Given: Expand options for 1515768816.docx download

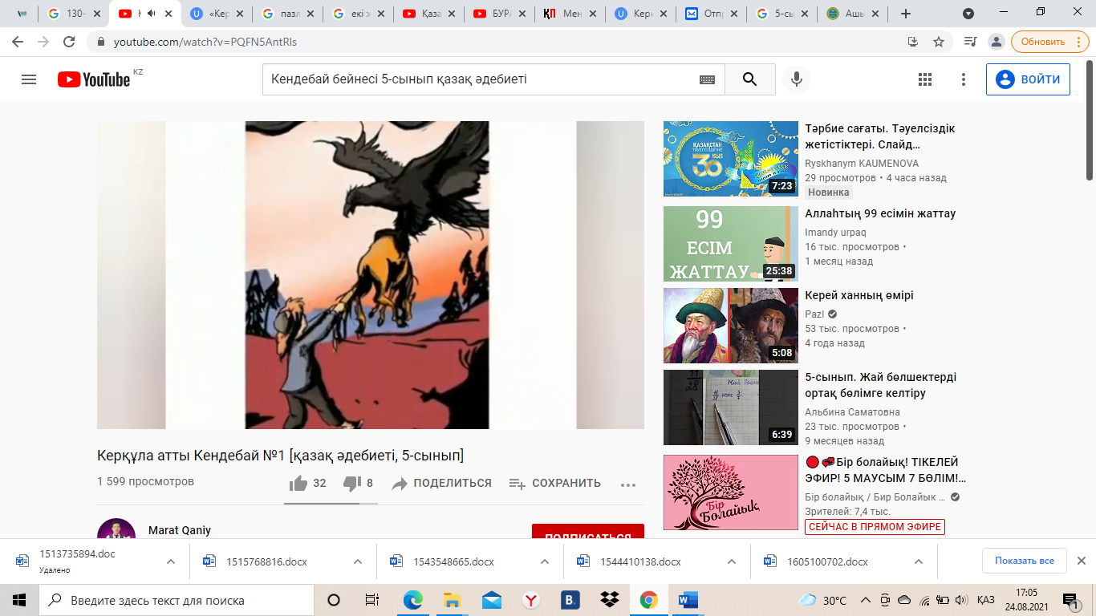Looking at the screenshot, I should 358,561.
